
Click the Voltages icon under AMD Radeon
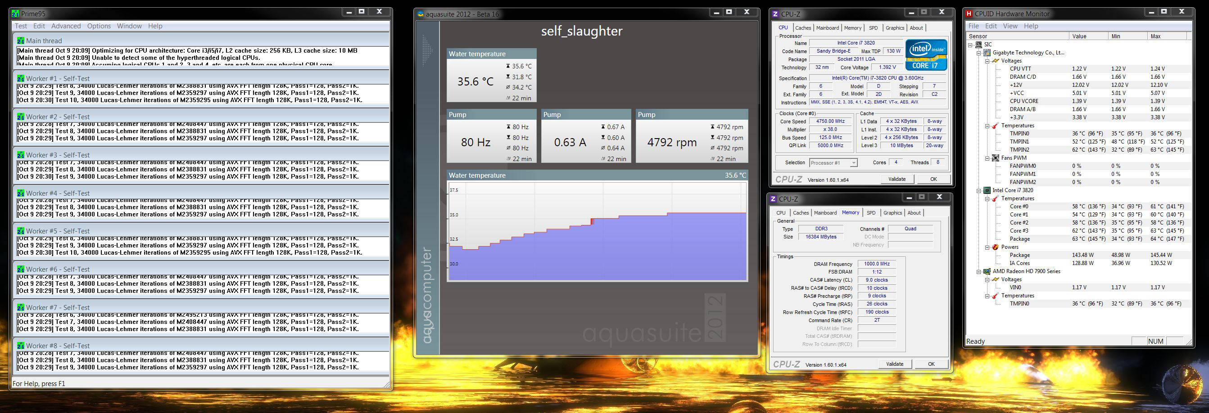[996, 279]
